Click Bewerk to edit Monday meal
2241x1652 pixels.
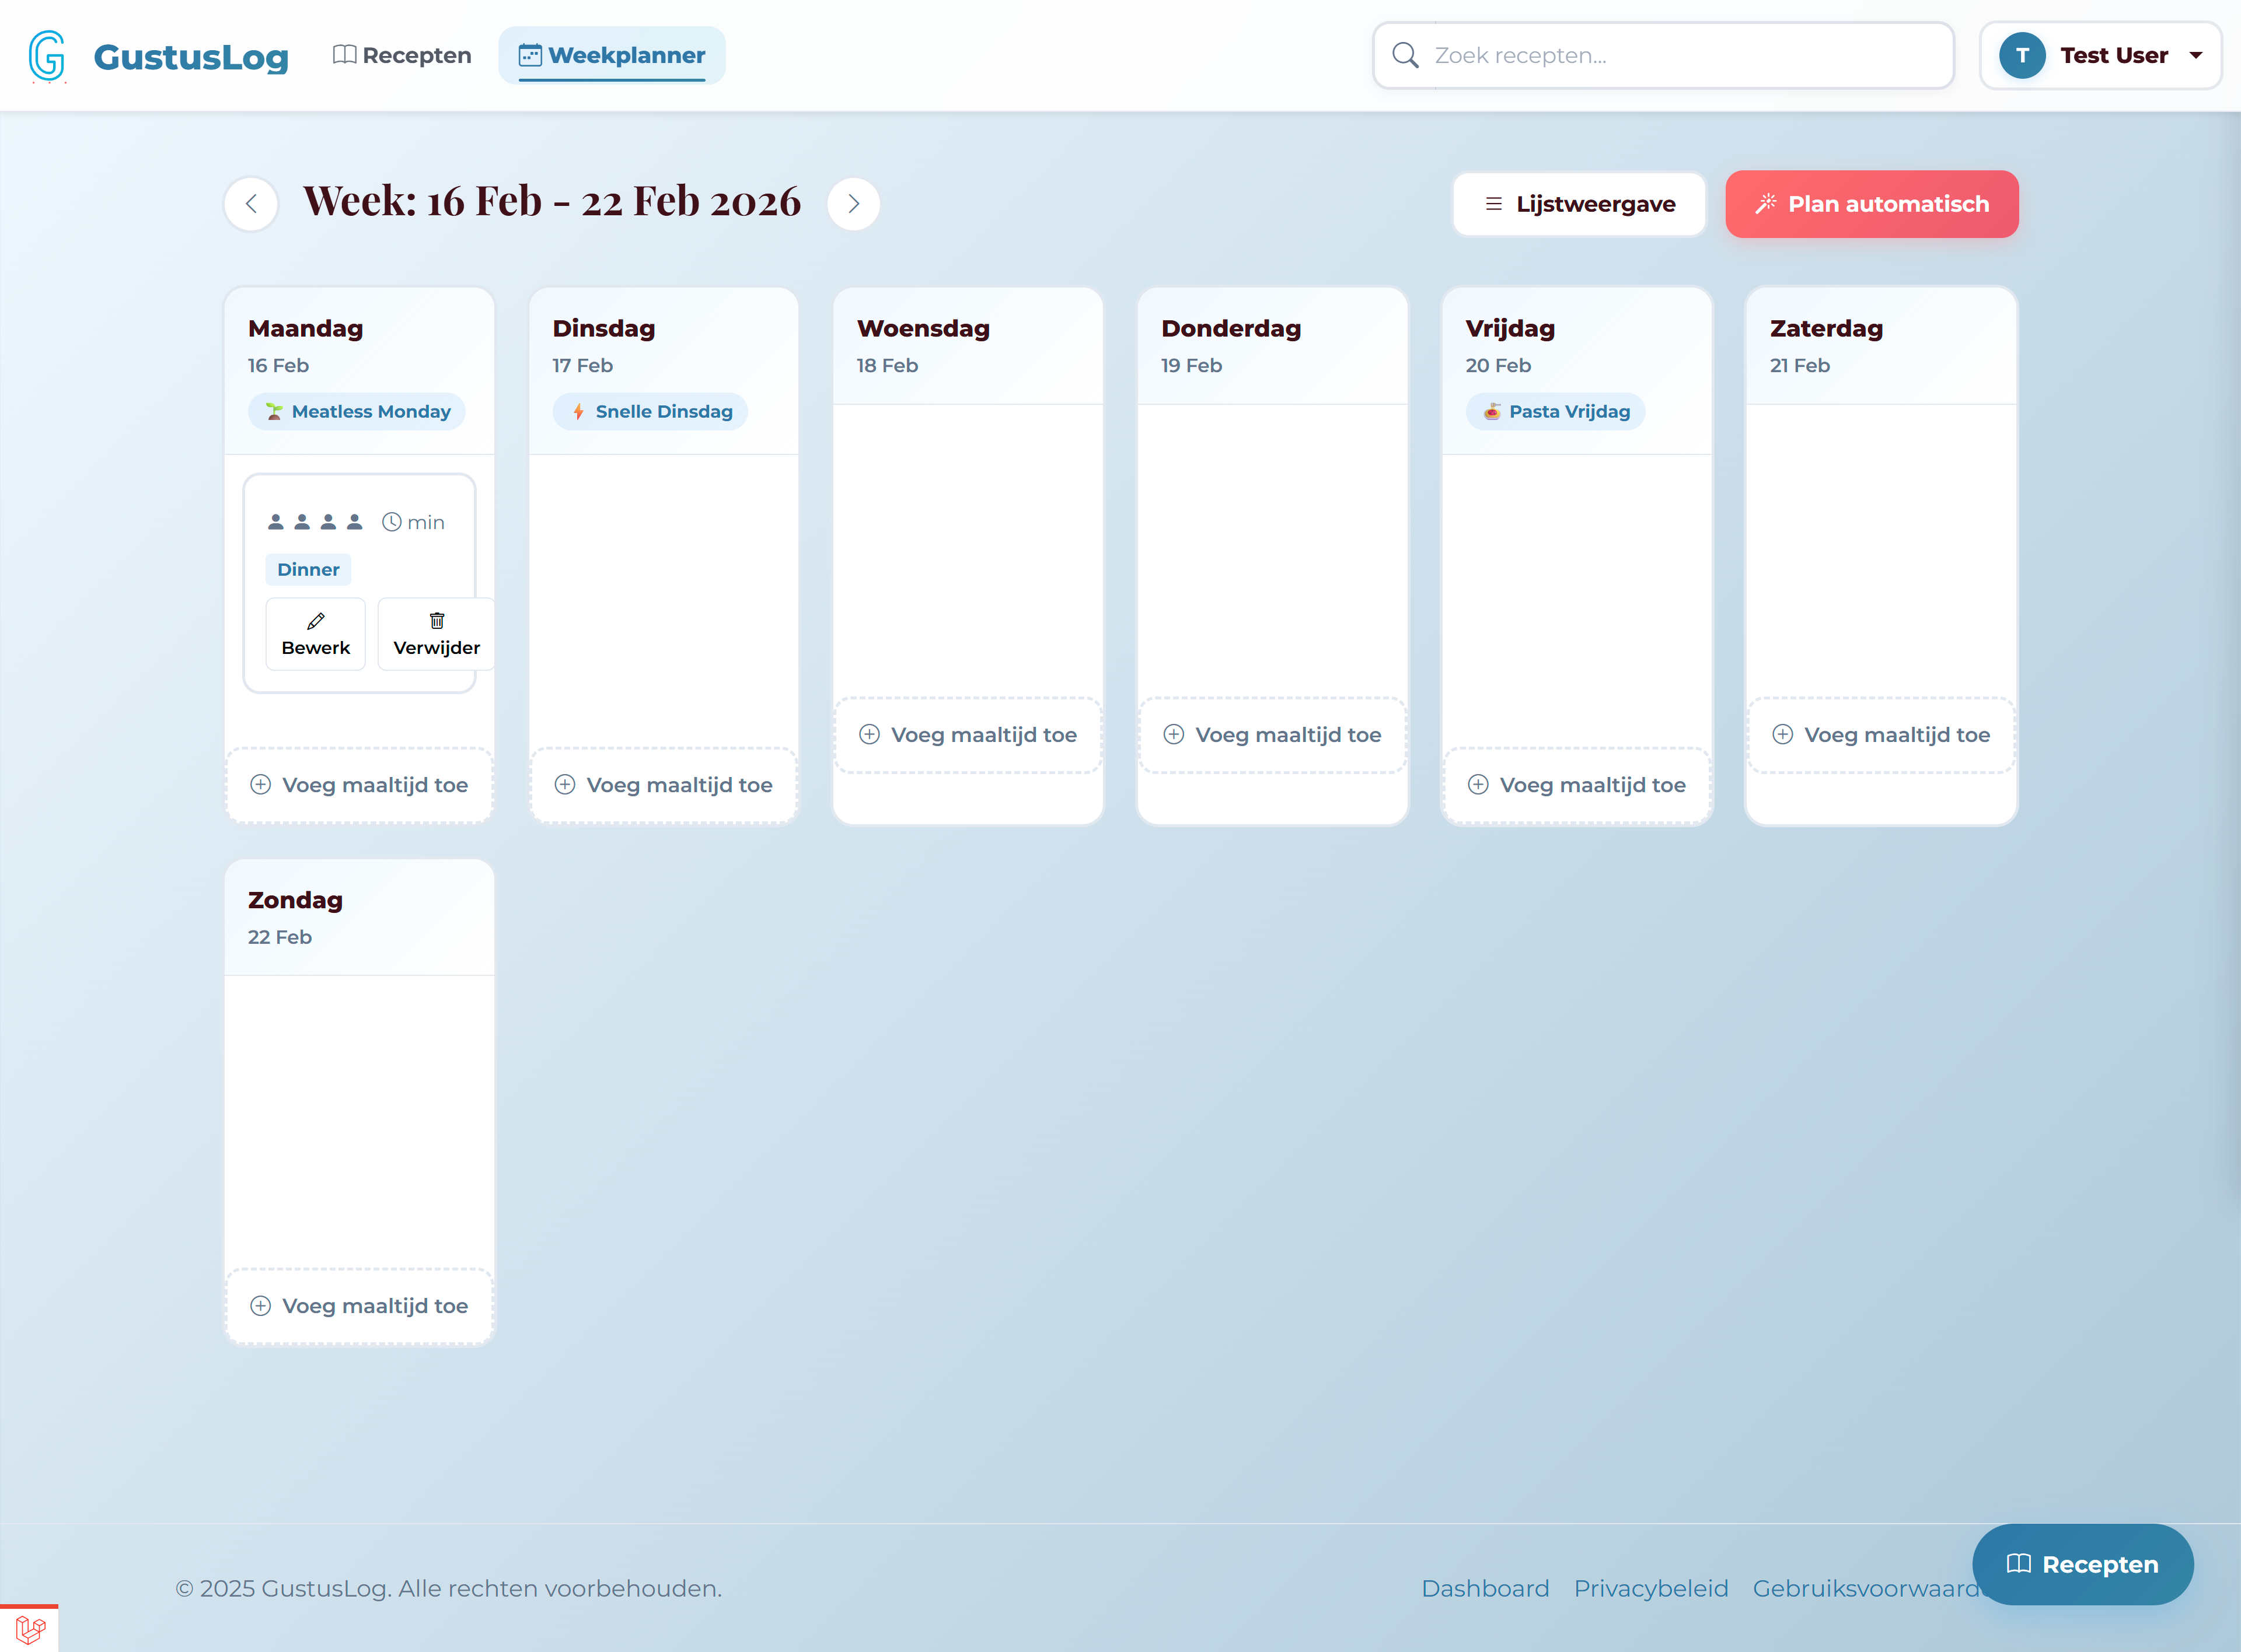[x=315, y=634]
